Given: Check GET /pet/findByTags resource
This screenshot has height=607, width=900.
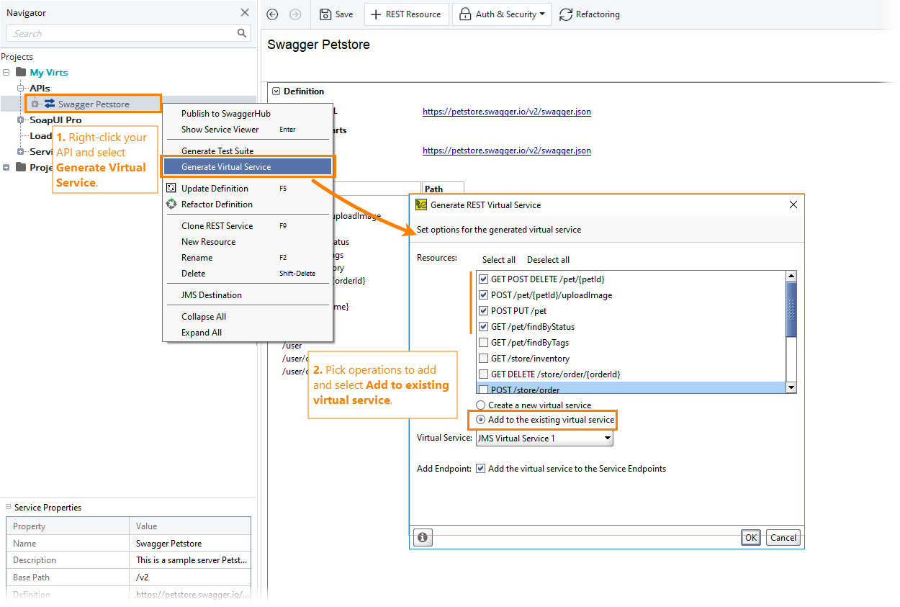Looking at the screenshot, I should tap(484, 343).
